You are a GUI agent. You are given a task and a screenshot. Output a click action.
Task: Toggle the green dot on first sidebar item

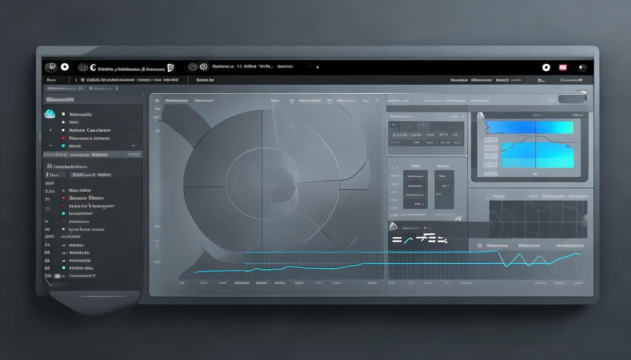(63, 114)
